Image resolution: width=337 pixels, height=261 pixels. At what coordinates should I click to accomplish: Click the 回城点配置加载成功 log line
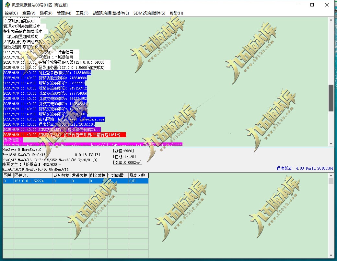click(x=24, y=37)
